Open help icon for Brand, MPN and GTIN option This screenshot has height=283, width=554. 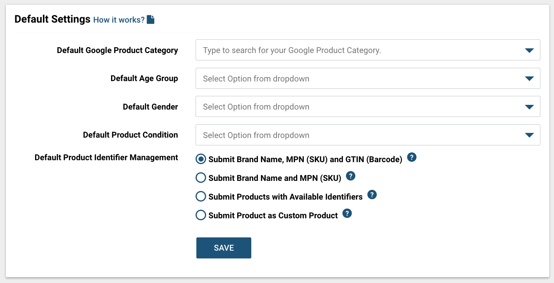pos(412,157)
